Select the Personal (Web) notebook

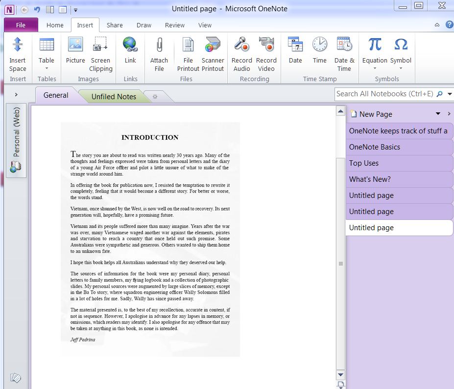pyautogui.click(x=16, y=140)
